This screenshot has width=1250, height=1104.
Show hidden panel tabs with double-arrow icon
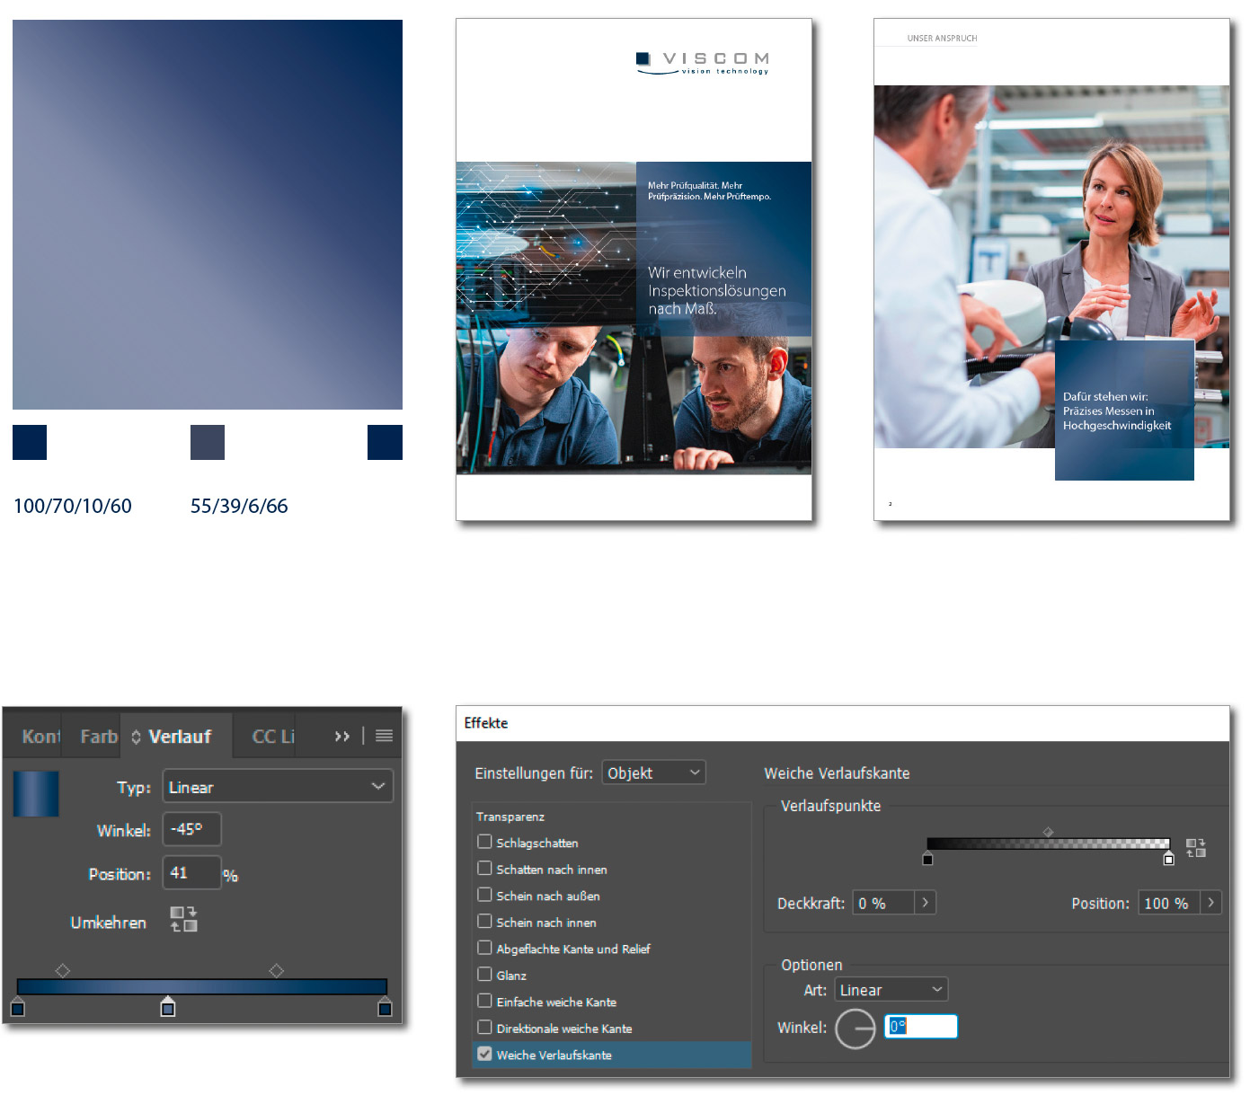(x=342, y=736)
